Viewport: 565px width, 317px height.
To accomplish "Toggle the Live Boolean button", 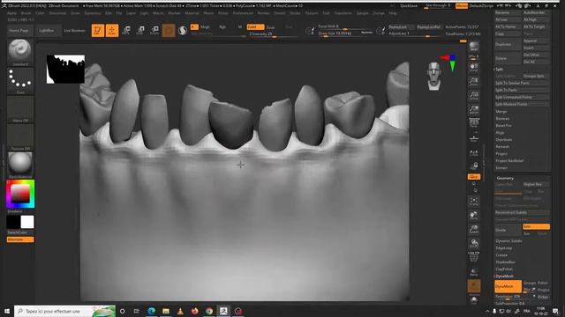I will click(x=74, y=31).
